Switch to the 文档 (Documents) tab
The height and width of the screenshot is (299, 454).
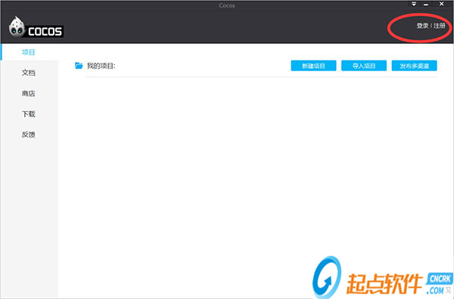(29, 73)
